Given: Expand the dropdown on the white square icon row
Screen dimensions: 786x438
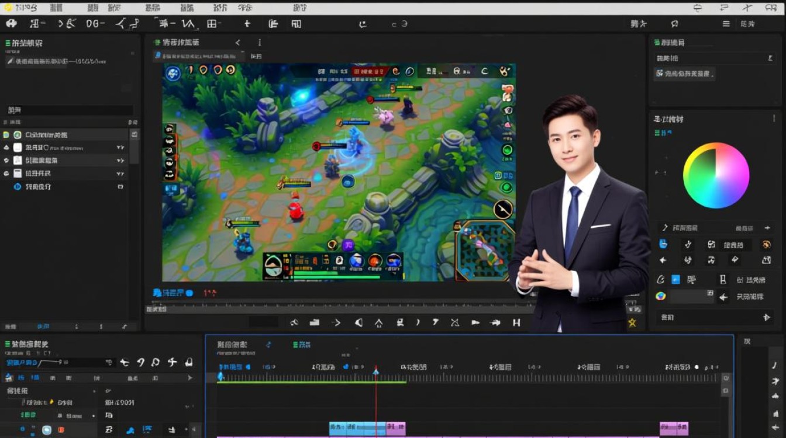Looking at the screenshot, I should [120, 148].
